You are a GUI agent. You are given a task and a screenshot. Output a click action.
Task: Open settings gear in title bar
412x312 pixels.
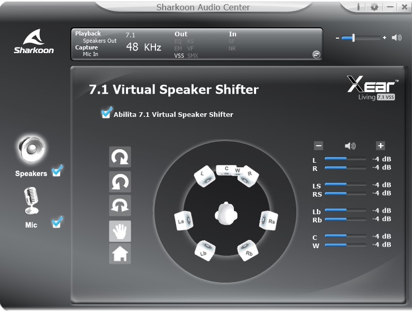(x=374, y=7)
